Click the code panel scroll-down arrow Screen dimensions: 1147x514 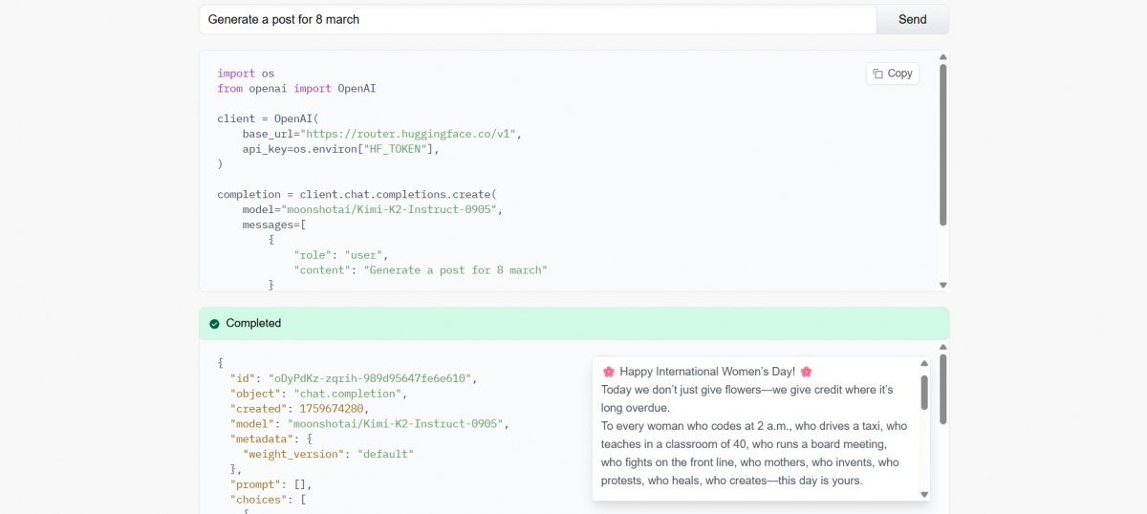point(943,285)
